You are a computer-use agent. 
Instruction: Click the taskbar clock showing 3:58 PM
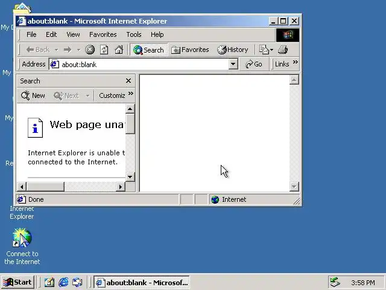pos(363,283)
